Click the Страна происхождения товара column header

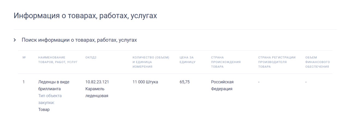point(226,62)
